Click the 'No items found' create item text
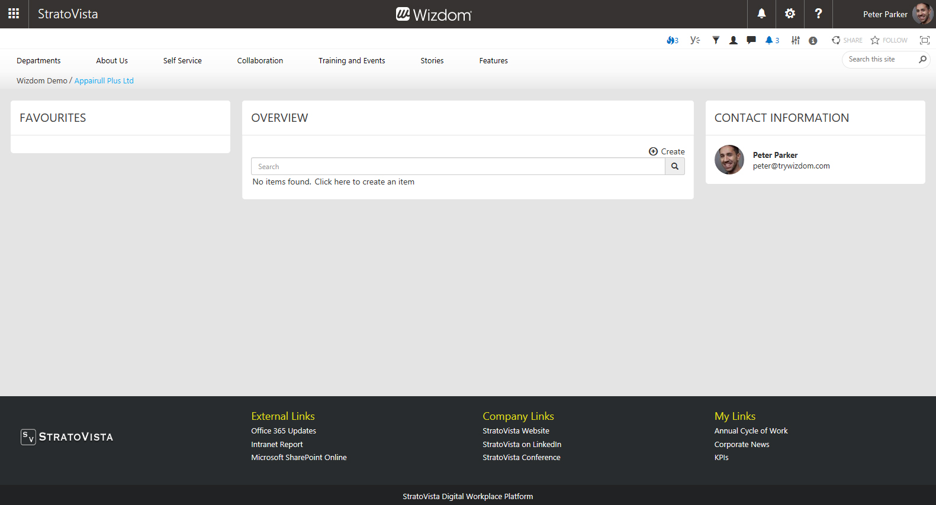Screen dimensions: 936x505 tap(333, 182)
